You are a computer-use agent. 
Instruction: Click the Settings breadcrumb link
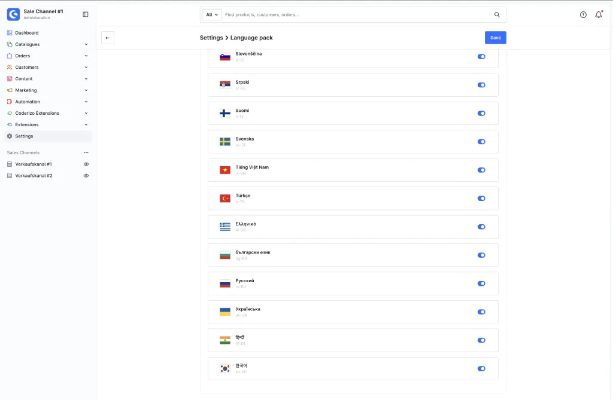pyautogui.click(x=211, y=38)
